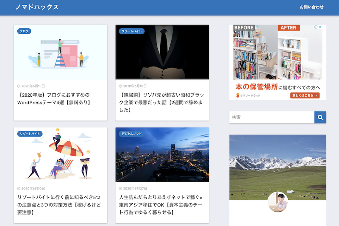Open the リゾートバイト5つの注意点 article title
339x226 pixels.
tap(59, 204)
